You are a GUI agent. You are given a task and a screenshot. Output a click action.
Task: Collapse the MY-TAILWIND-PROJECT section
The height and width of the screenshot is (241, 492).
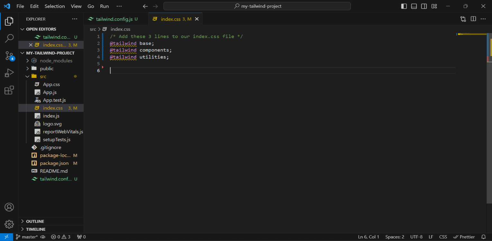coord(51,53)
